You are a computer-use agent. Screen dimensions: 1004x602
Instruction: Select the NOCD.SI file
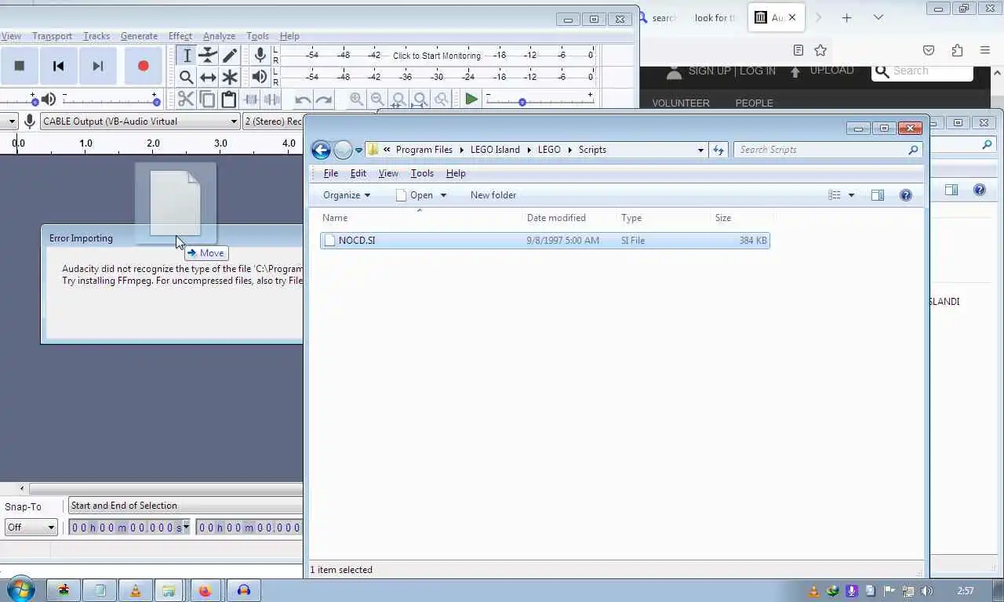tap(545, 241)
